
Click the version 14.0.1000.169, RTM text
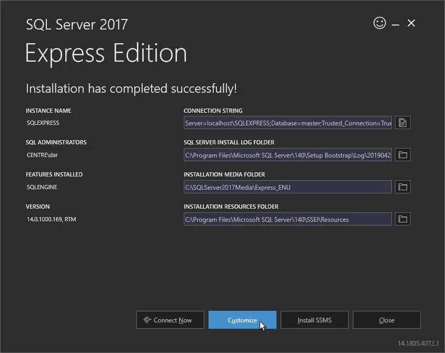click(52, 219)
